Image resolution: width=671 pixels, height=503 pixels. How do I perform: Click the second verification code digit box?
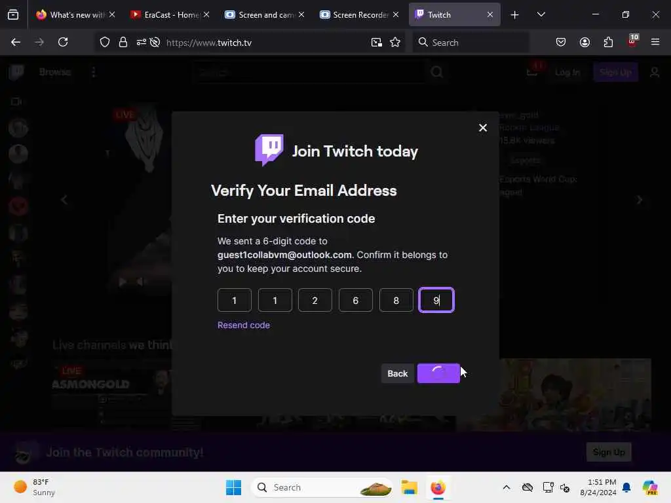pos(275,300)
